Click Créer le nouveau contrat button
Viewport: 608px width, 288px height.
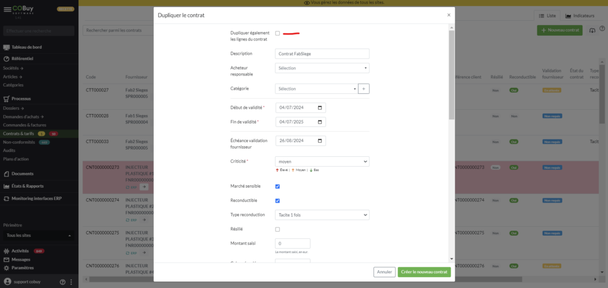tap(424, 272)
